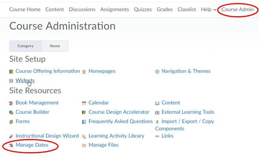Open the Widgets link

pyautogui.click(x=25, y=80)
